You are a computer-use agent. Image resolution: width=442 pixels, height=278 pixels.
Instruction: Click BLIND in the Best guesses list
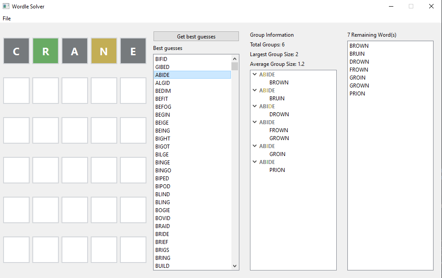[x=192, y=194]
